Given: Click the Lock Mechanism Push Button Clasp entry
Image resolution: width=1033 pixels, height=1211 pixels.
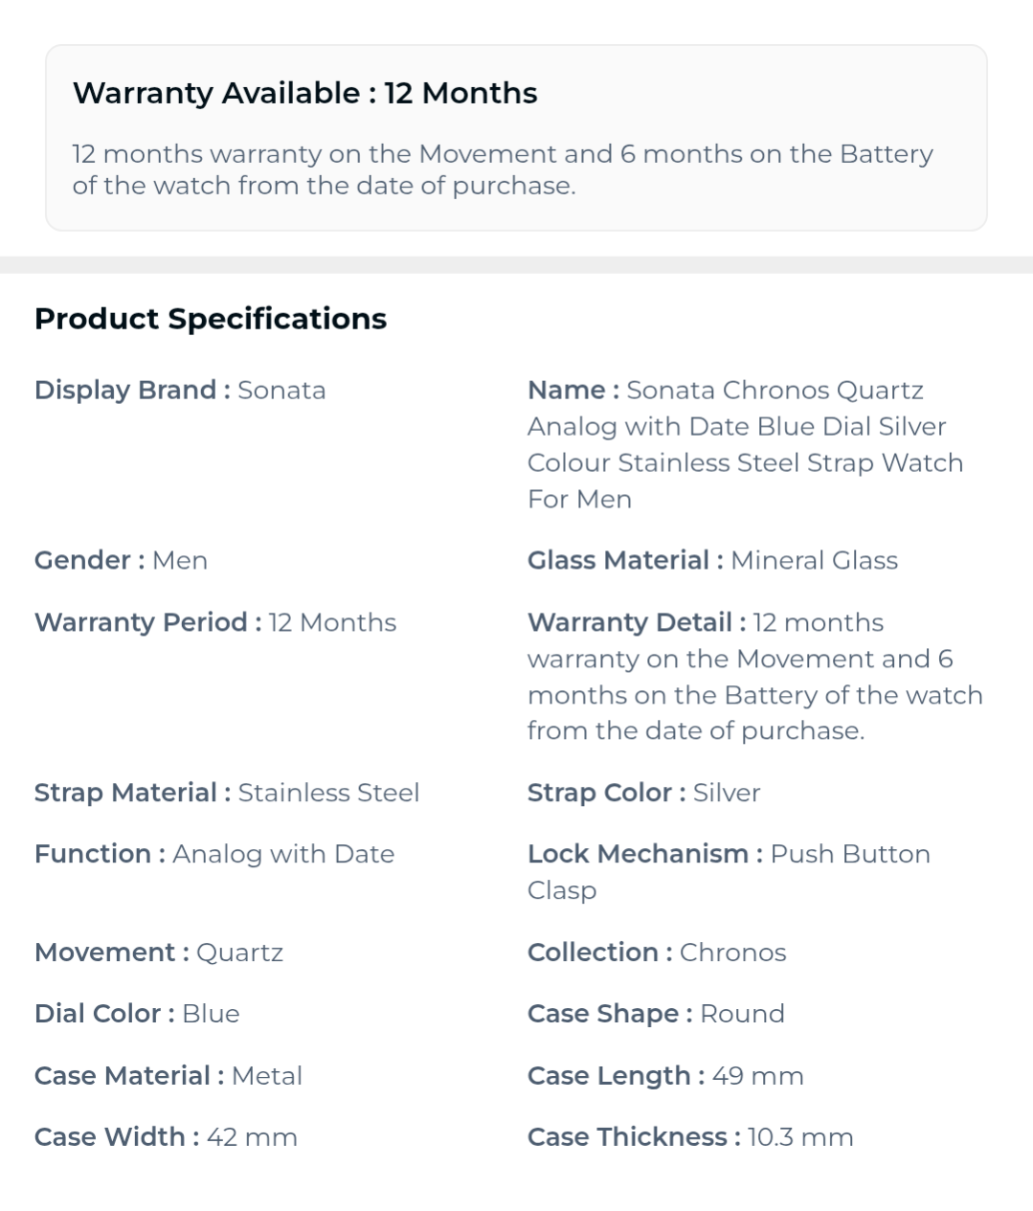Looking at the screenshot, I should [729, 872].
